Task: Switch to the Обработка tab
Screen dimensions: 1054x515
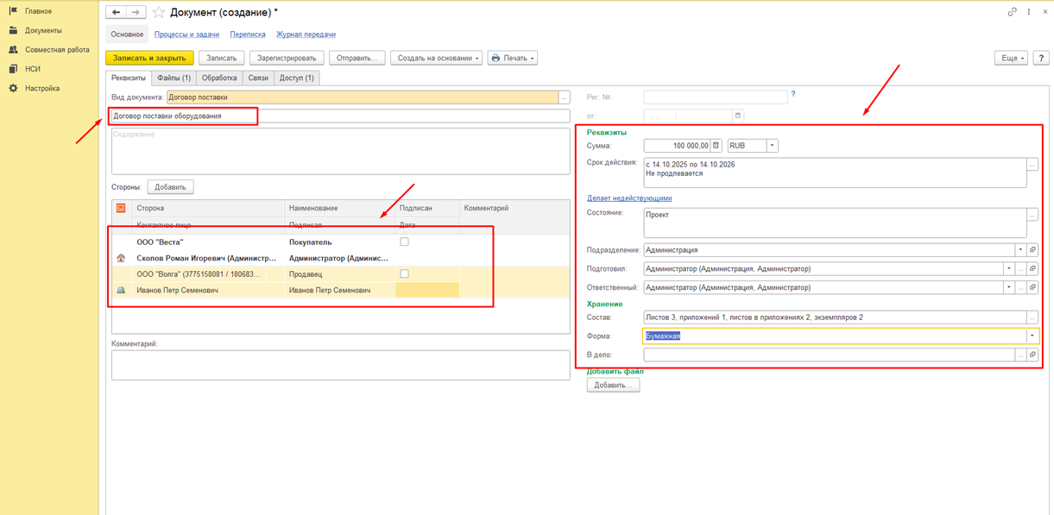Action: [x=219, y=78]
